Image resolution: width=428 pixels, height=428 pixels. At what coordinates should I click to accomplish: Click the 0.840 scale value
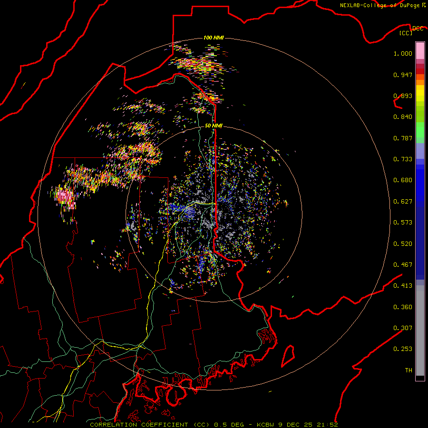pos(403,117)
